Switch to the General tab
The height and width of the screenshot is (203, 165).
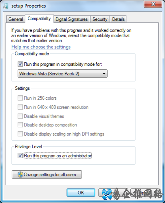coord(16,19)
